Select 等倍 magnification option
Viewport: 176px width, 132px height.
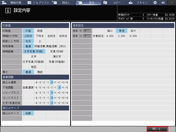tap(122, 31)
